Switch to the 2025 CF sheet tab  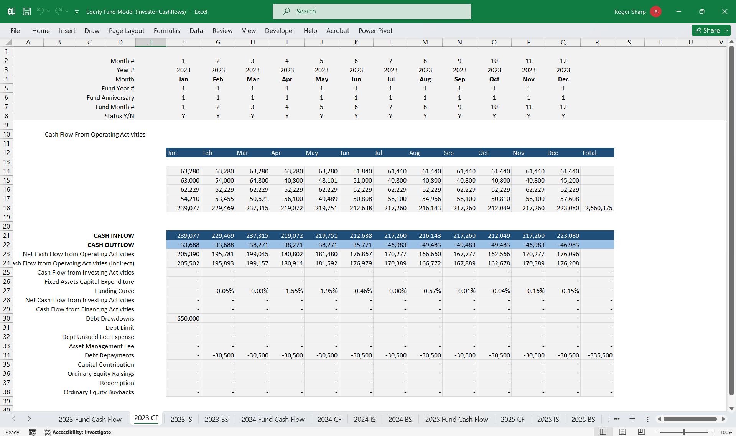point(512,419)
